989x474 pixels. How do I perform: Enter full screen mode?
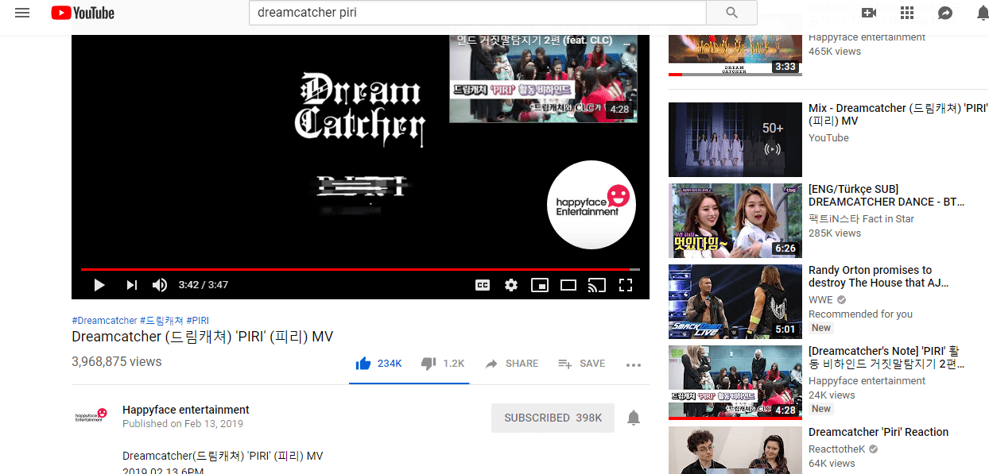626,285
